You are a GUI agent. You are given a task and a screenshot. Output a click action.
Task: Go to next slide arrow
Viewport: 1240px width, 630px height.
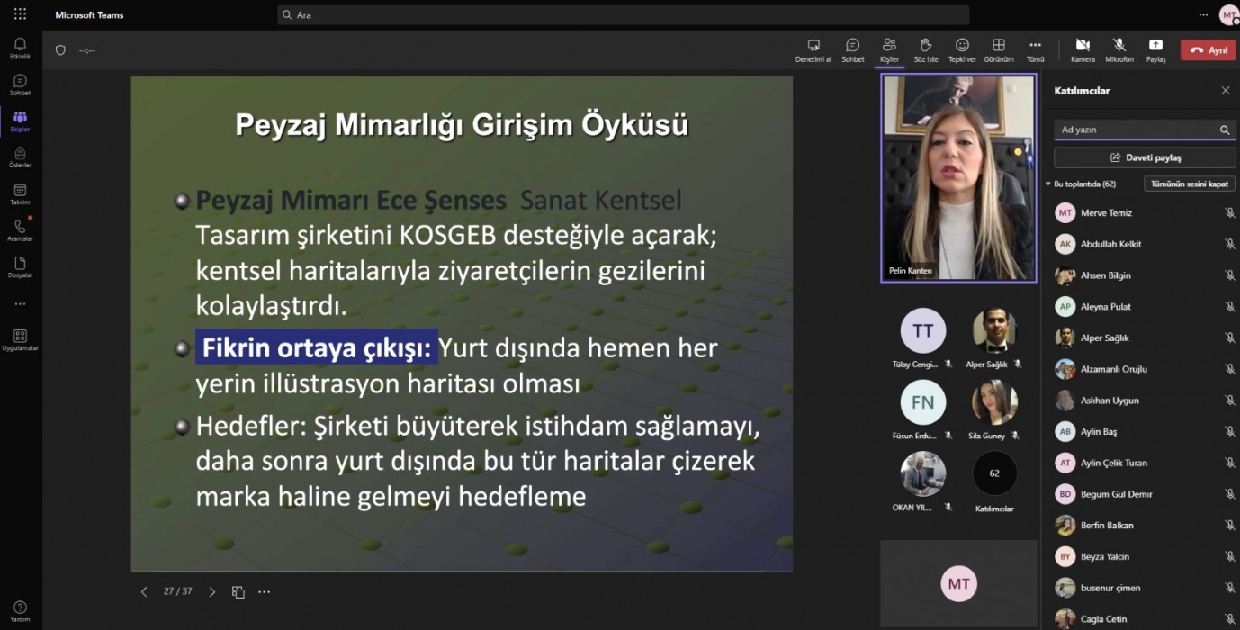click(212, 592)
